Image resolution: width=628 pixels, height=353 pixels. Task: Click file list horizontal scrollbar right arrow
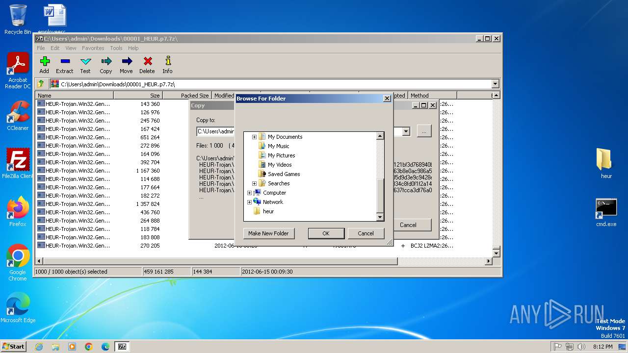[x=488, y=261]
